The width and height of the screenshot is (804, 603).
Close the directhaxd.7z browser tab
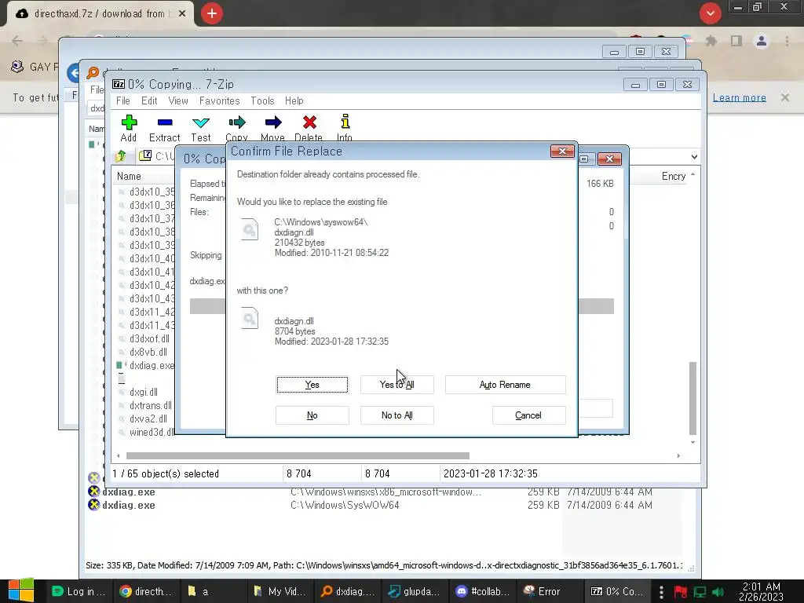(x=182, y=14)
